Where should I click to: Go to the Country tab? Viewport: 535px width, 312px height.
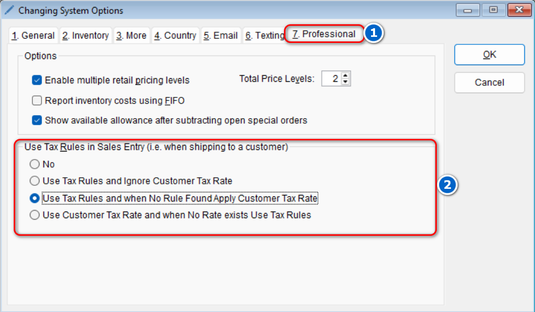point(175,36)
